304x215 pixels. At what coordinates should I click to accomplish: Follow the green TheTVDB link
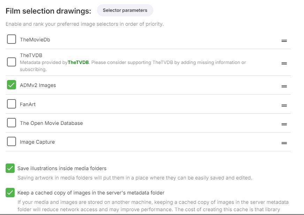78,63
